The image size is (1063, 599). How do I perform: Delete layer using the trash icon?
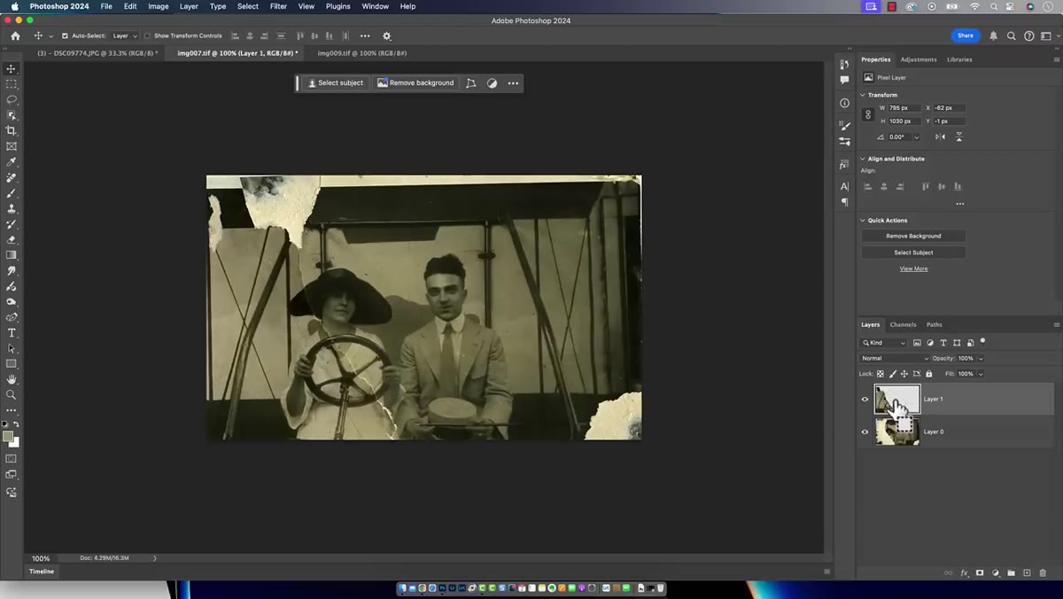click(1043, 573)
